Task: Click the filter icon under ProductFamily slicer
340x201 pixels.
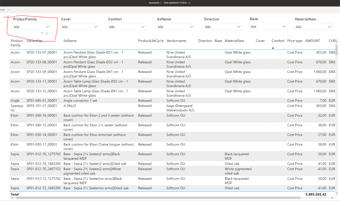Action: tap(42, 33)
